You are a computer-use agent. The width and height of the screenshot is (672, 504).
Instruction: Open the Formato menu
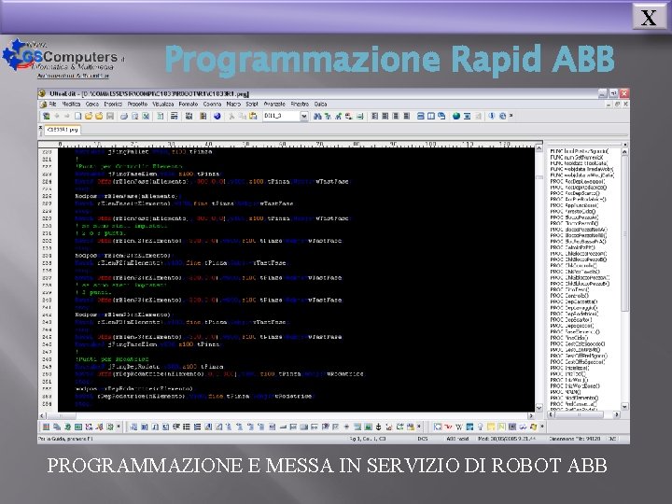point(189,105)
